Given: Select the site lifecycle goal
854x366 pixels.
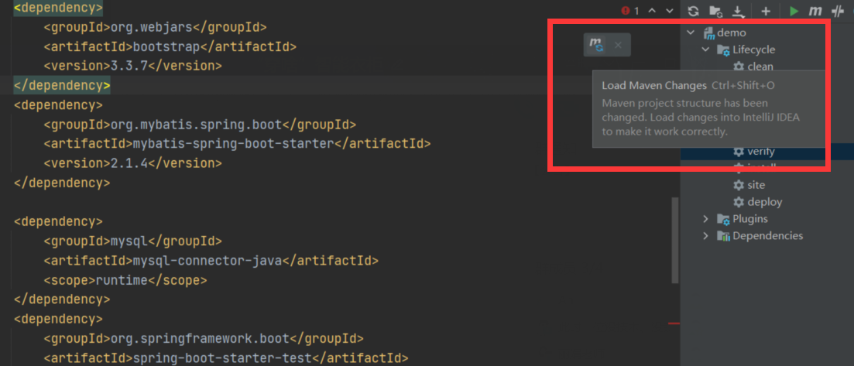Looking at the screenshot, I should [x=756, y=185].
